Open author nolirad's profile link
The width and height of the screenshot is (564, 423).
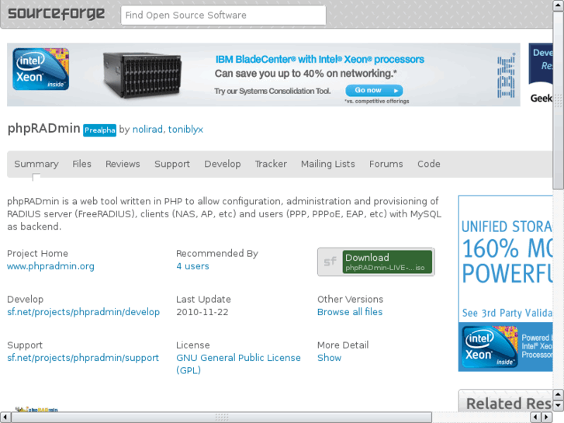point(147,130)
